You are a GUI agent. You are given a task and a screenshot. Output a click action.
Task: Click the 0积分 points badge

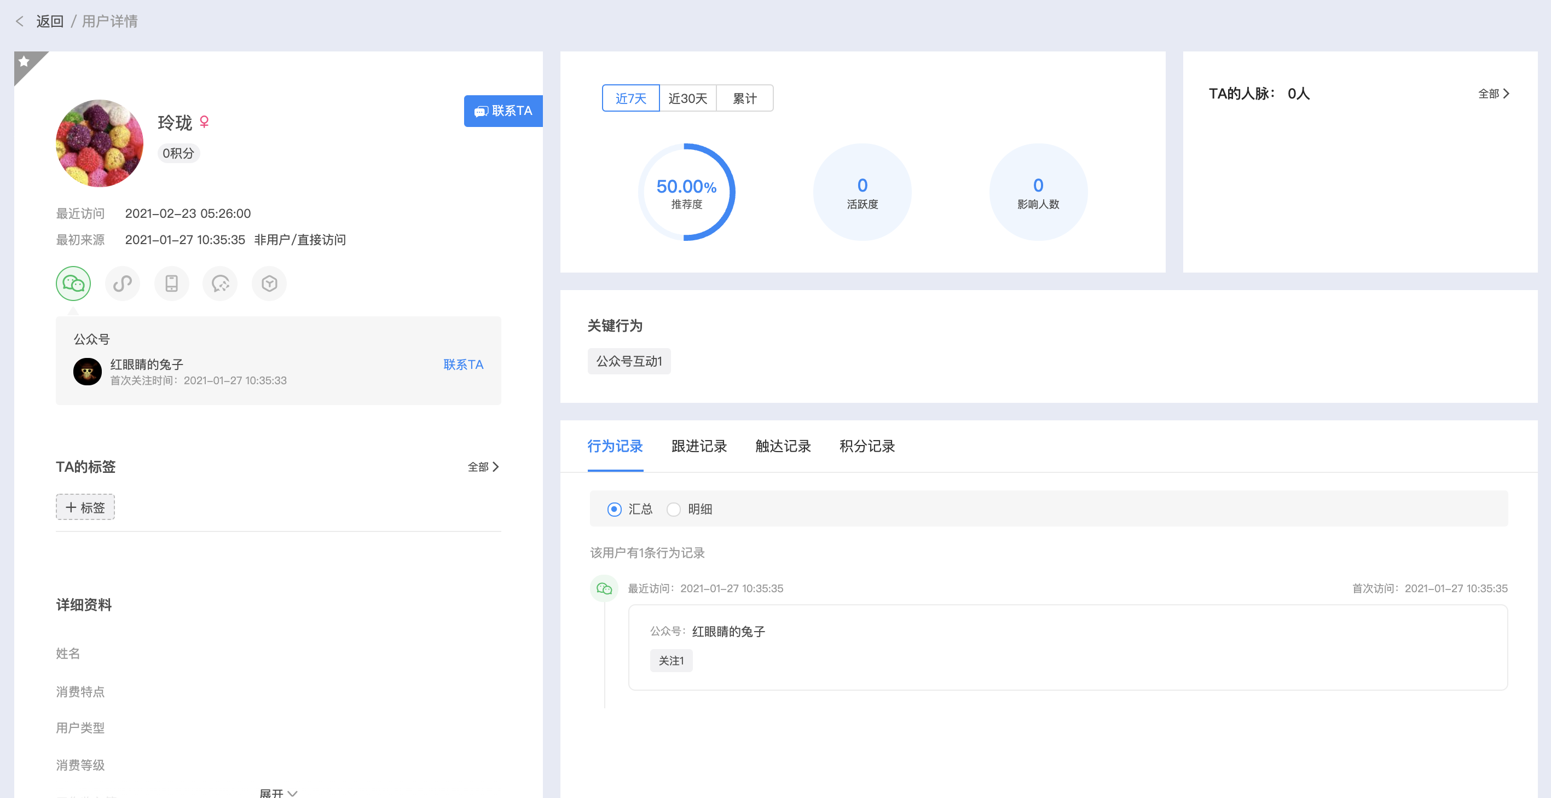tap(178, 154)
